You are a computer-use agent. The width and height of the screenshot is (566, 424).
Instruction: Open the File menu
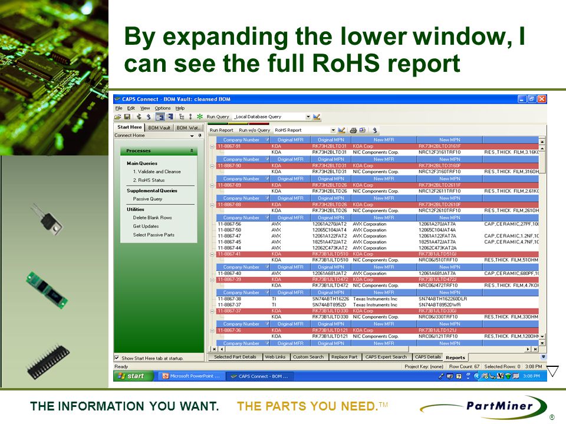point(119,108)
